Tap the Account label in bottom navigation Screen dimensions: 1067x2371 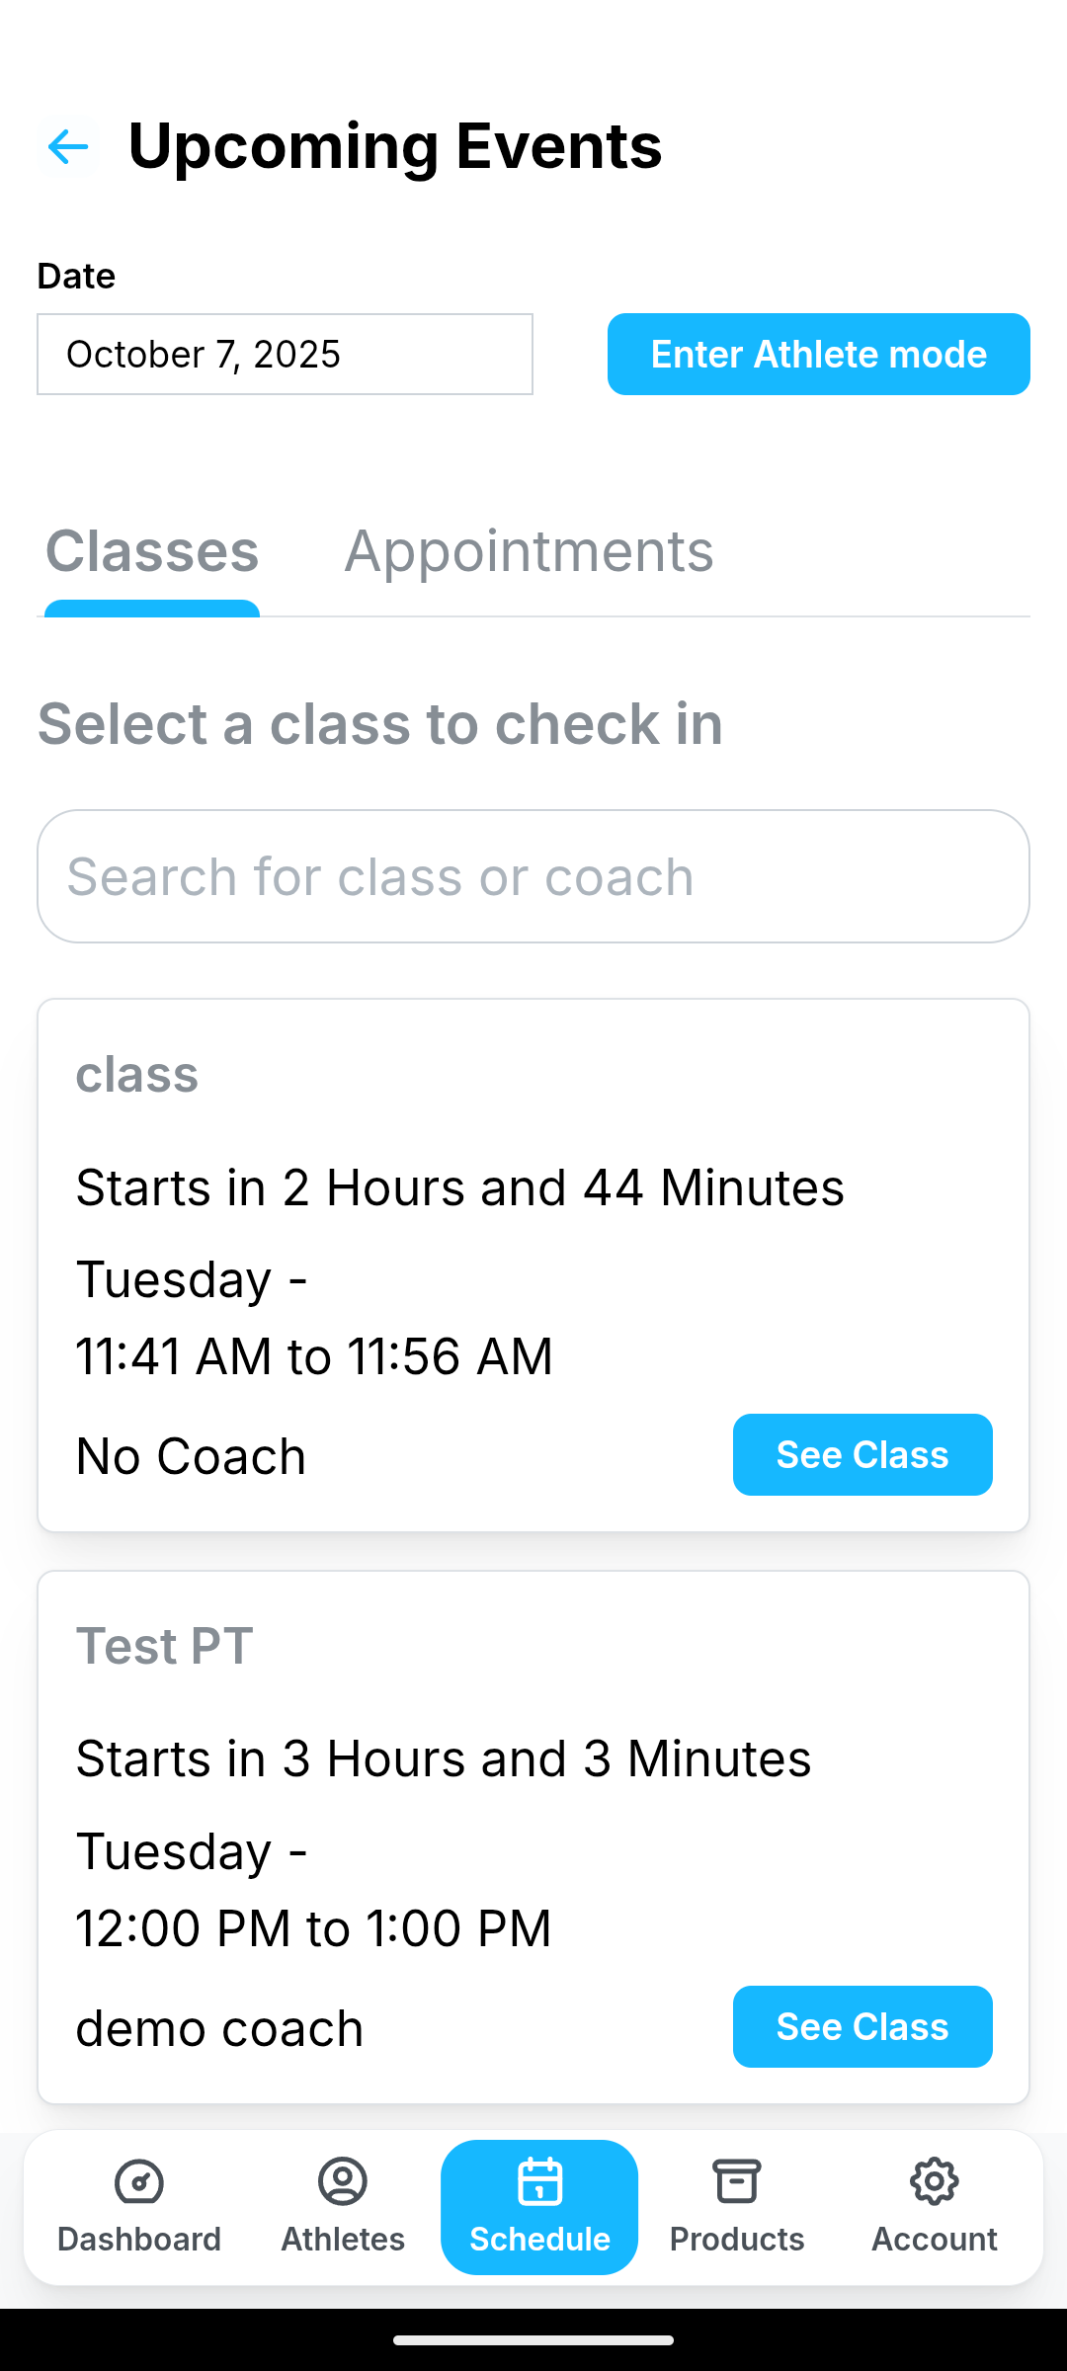tap(935, 2239)
